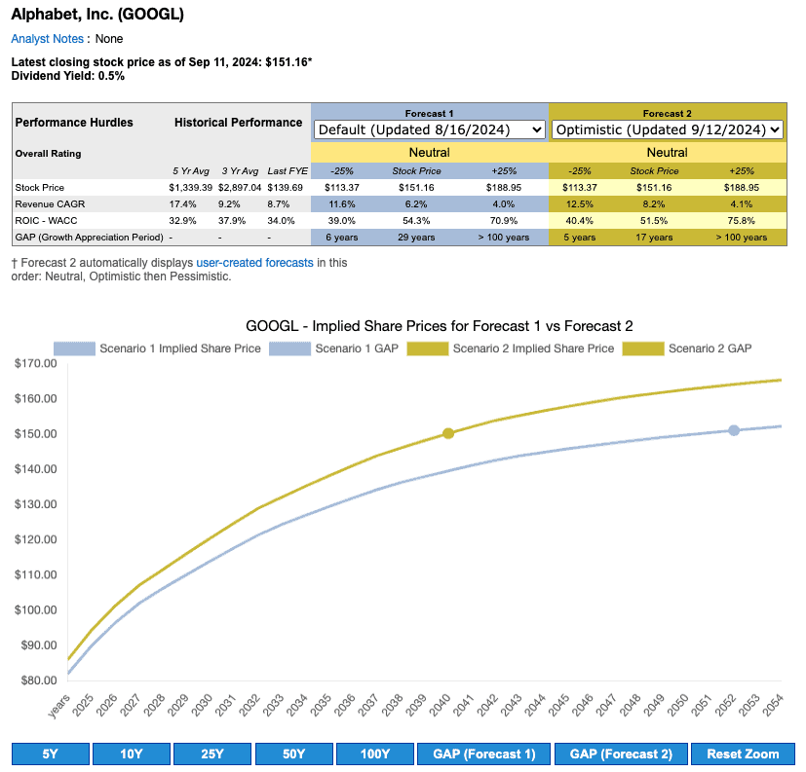
Task: Click Forecast 2 Revenue CAGR 8.2% cell
Action: [x=654, y=203]
